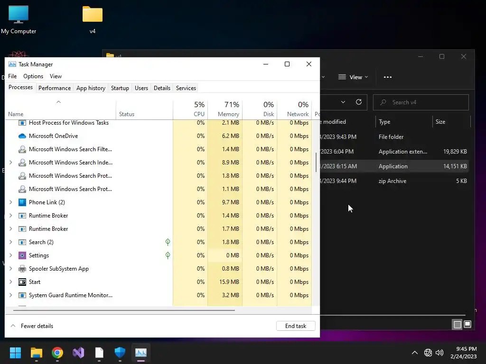Switch Explorer to details view icon

coord(457,324)
